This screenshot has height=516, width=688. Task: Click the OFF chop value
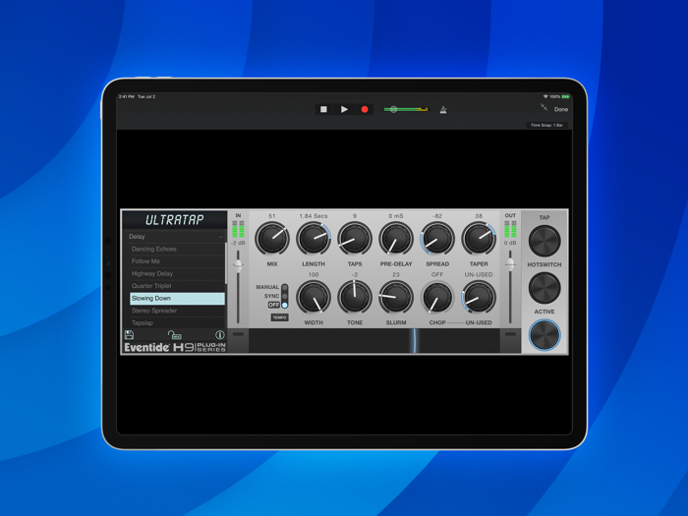[437, 274]
